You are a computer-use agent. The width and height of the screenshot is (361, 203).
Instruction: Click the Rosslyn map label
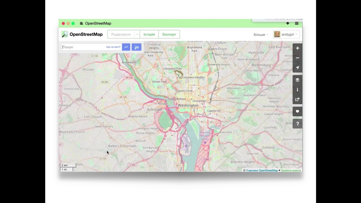(x=163, y=104)
